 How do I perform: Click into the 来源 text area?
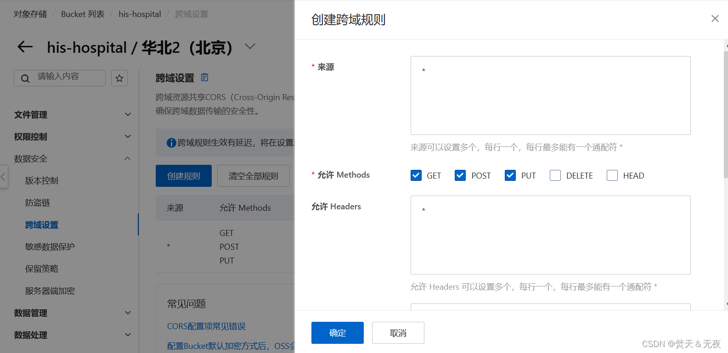click(551, 95)
